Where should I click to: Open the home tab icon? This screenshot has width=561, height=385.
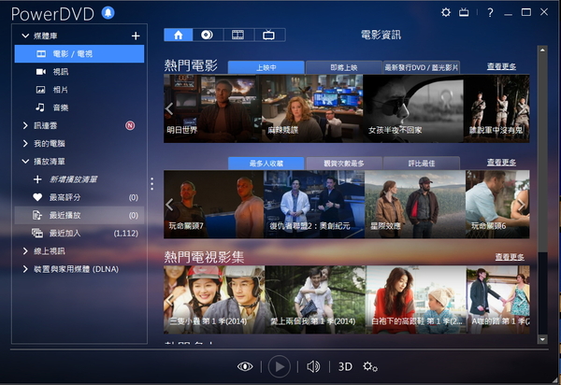click(179, 35)
